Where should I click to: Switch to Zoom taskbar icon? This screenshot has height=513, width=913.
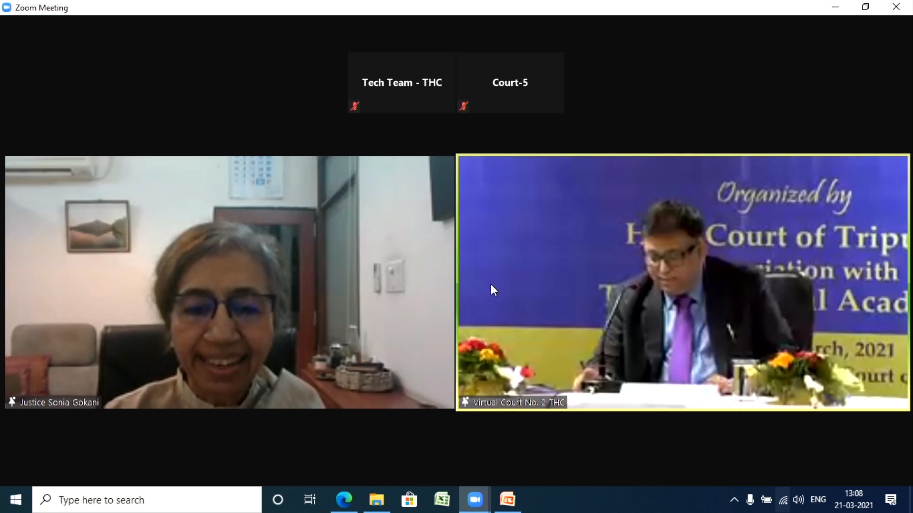point(475,500)
